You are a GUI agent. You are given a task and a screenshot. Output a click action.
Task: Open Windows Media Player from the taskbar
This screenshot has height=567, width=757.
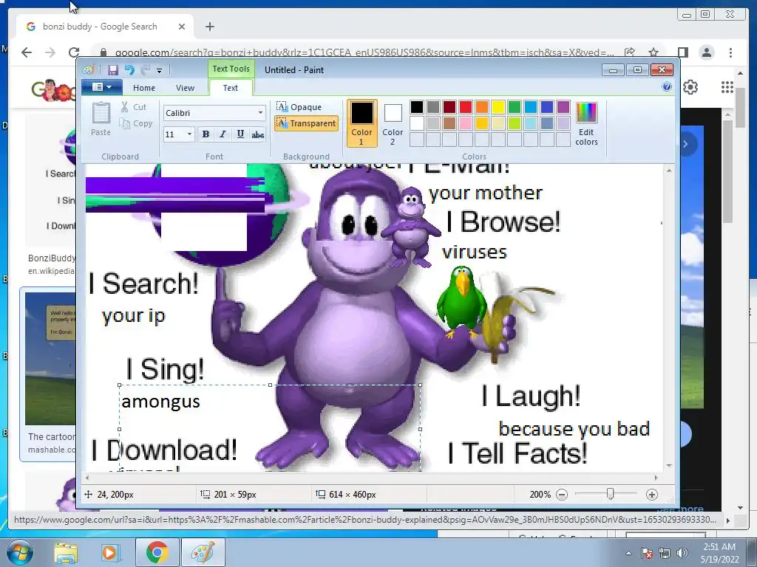(x=110, y=553)
